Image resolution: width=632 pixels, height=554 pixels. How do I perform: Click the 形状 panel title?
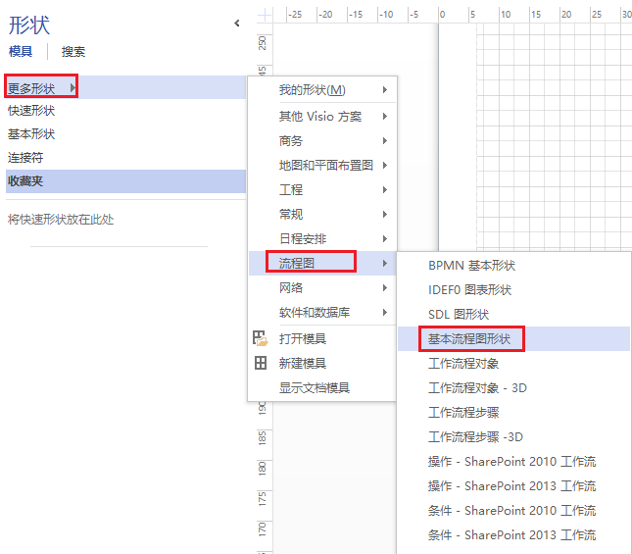(29, 25)
